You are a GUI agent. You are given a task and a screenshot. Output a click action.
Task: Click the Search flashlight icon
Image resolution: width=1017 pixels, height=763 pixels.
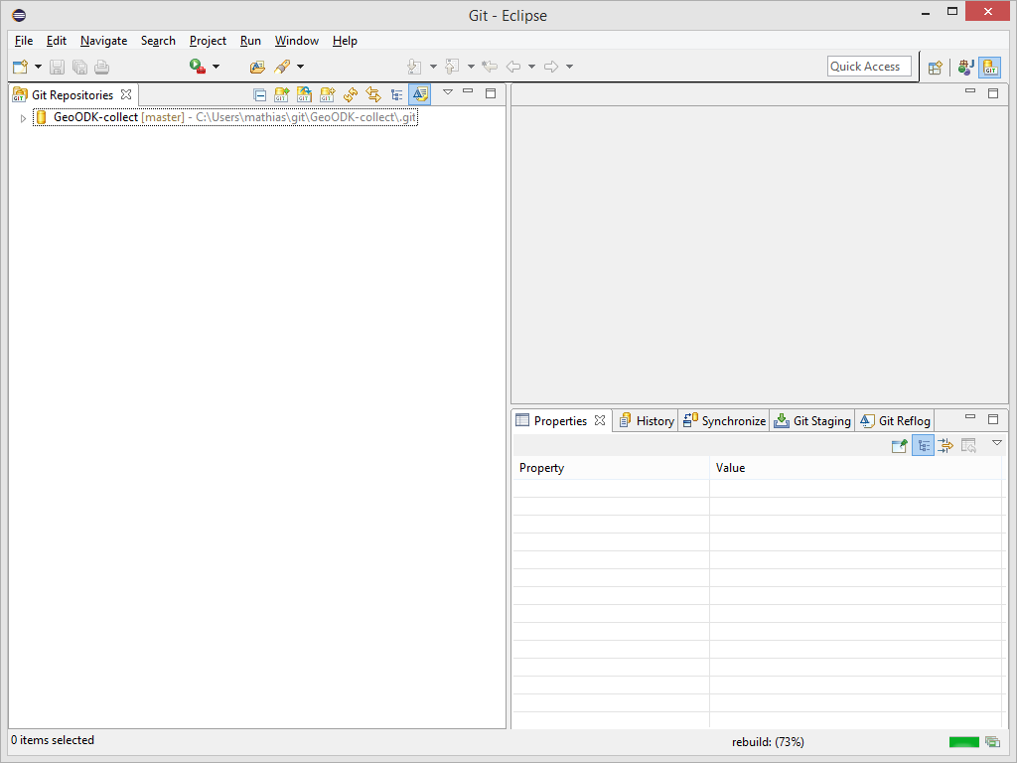coord(282,67)
